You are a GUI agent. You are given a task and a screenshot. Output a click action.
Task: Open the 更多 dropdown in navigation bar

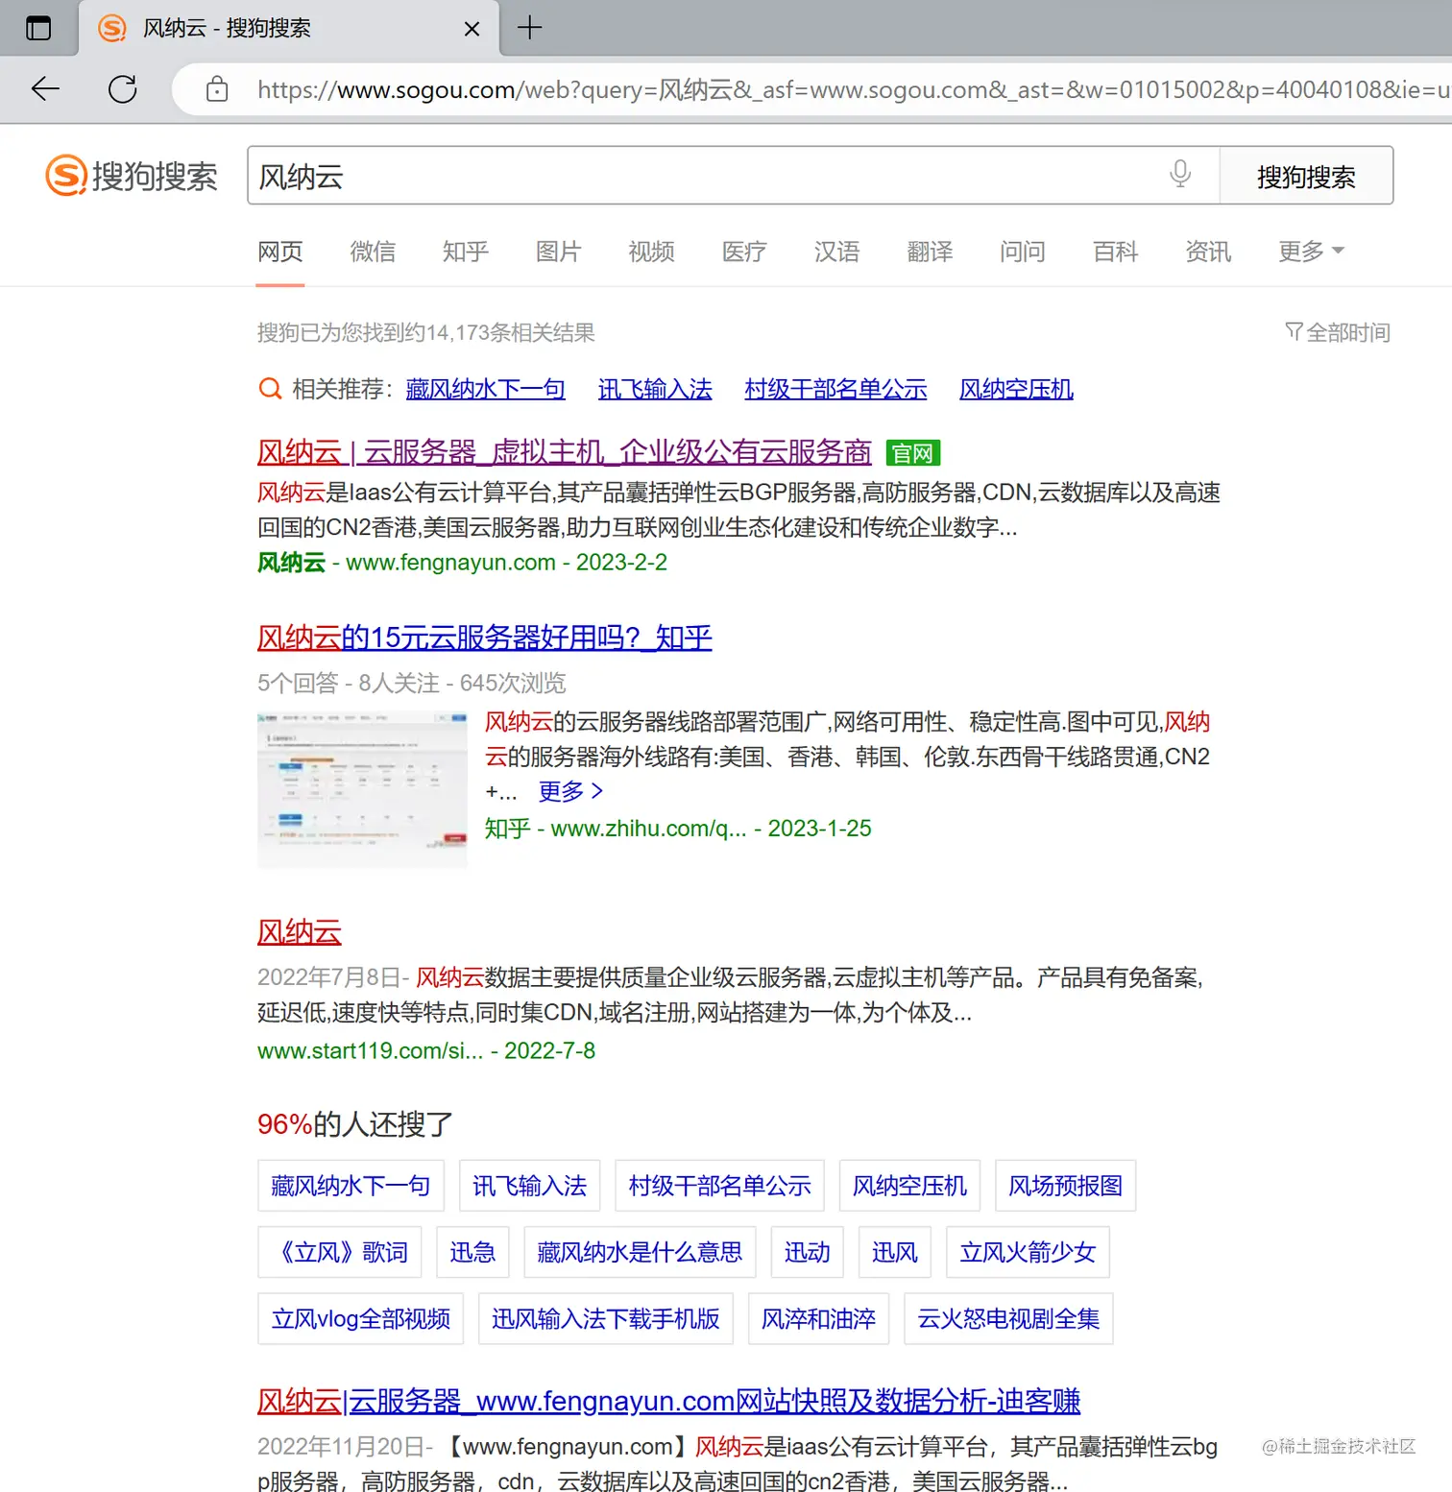pyautogui.click(x=1309, y=252)
